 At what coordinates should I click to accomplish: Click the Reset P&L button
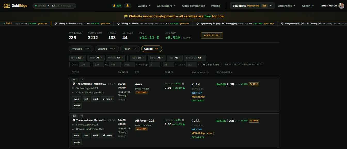tap(212, 35)
